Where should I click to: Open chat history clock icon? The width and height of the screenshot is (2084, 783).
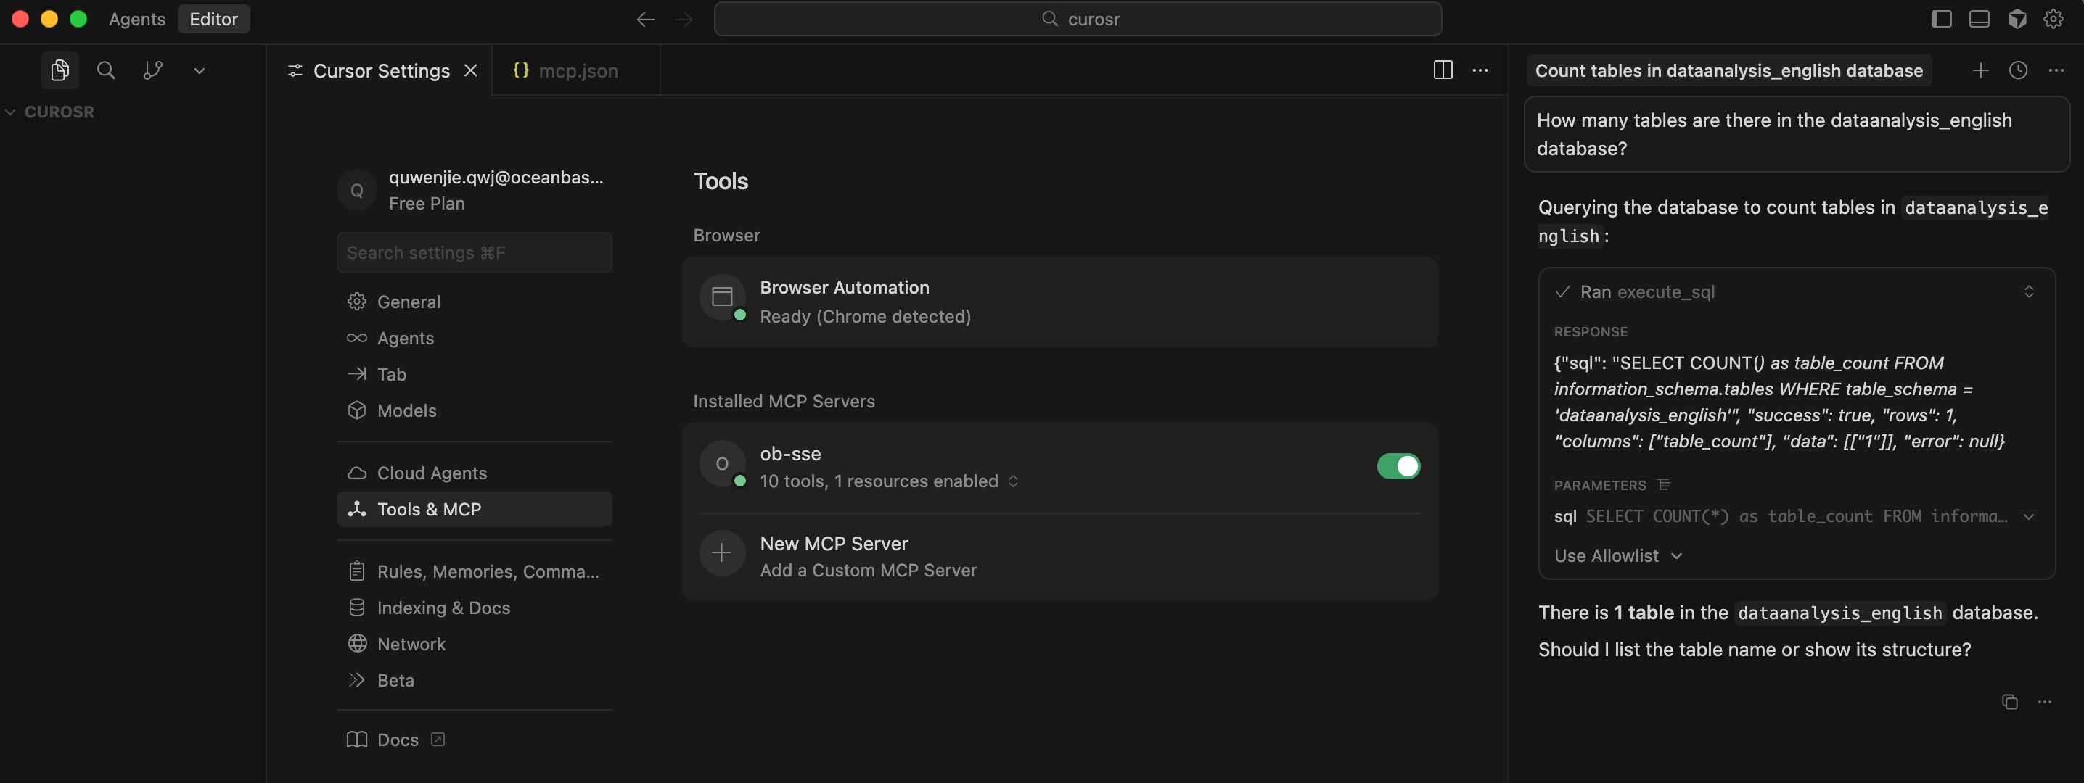click(x=2018, y=70)
